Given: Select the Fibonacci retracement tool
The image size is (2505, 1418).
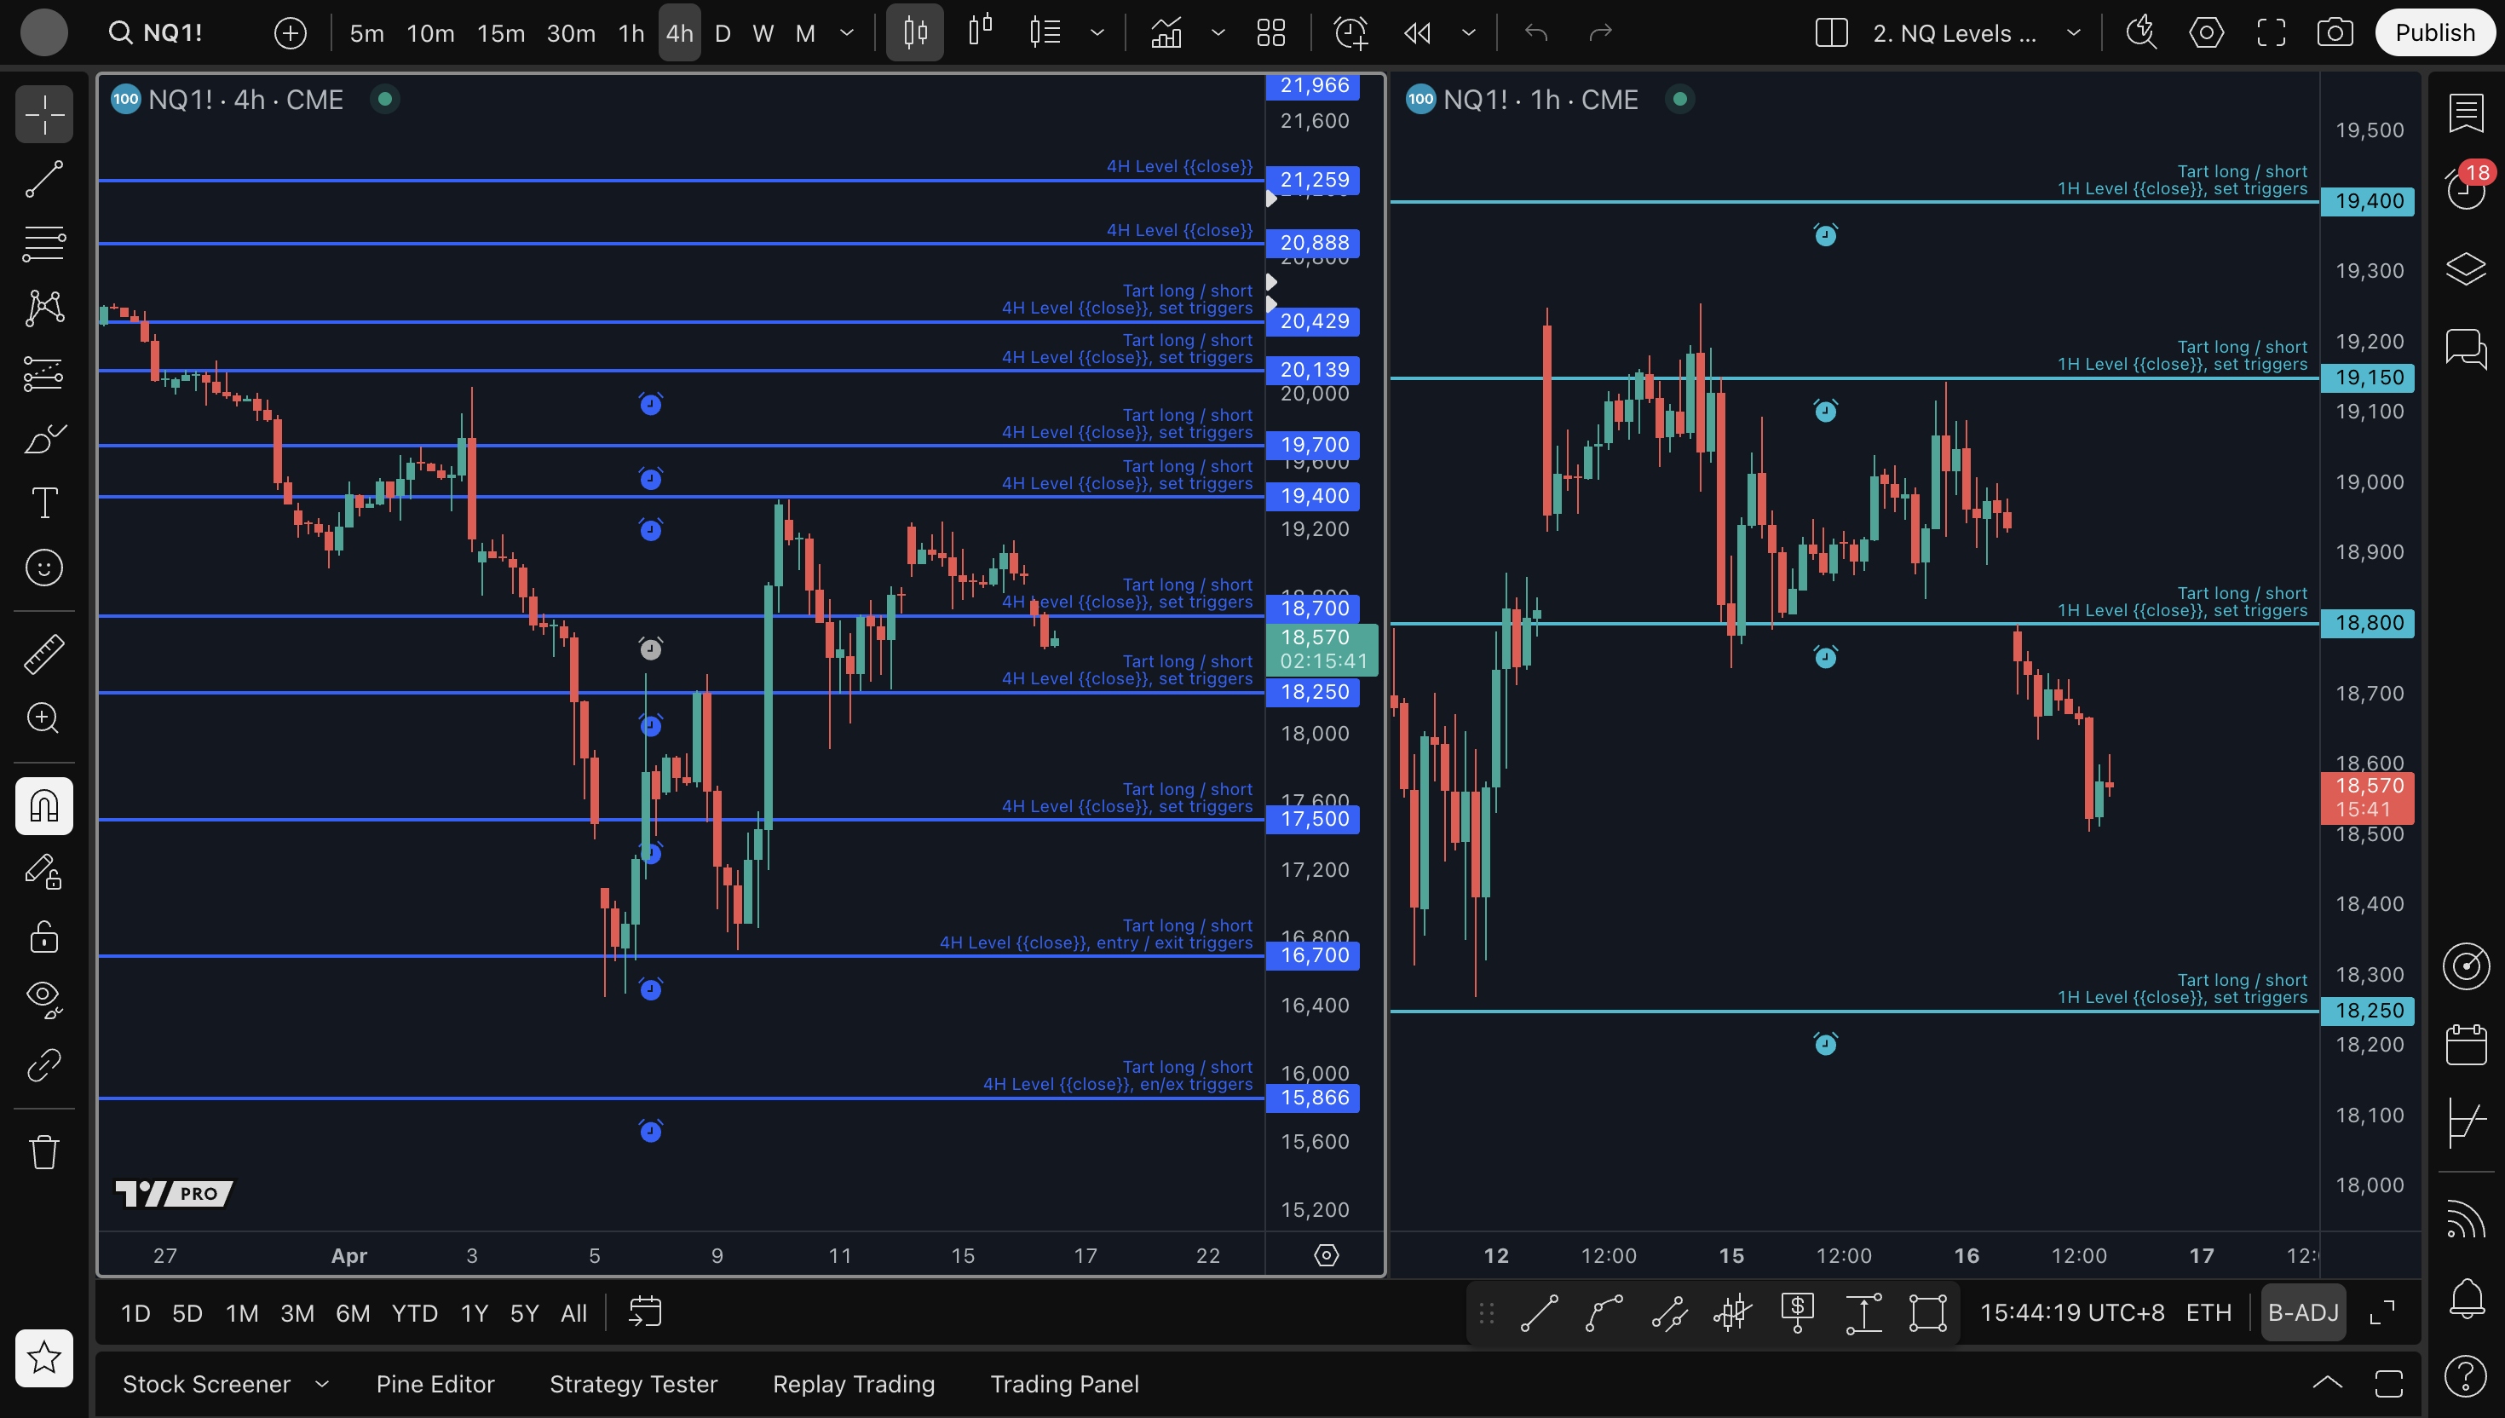Looking at the screenshot, I should click(x=43, y=244).
